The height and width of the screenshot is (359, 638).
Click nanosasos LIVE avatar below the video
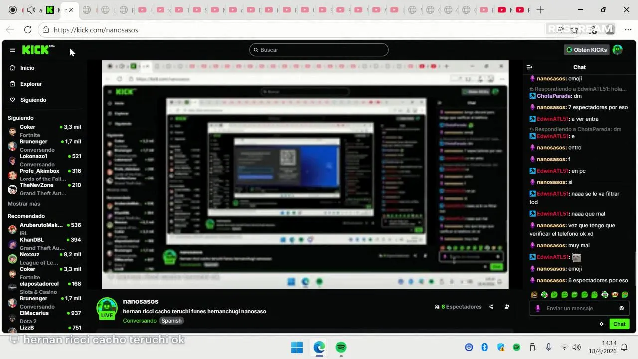(107, 308)
